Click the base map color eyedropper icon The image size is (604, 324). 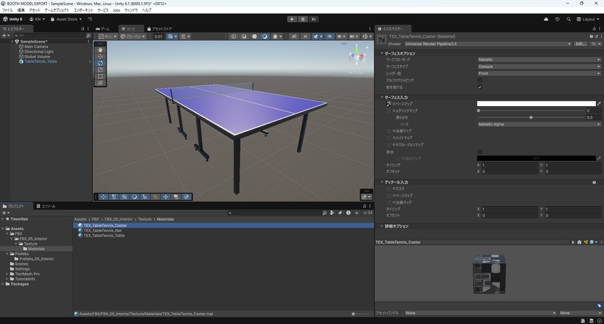click(599, 104)
